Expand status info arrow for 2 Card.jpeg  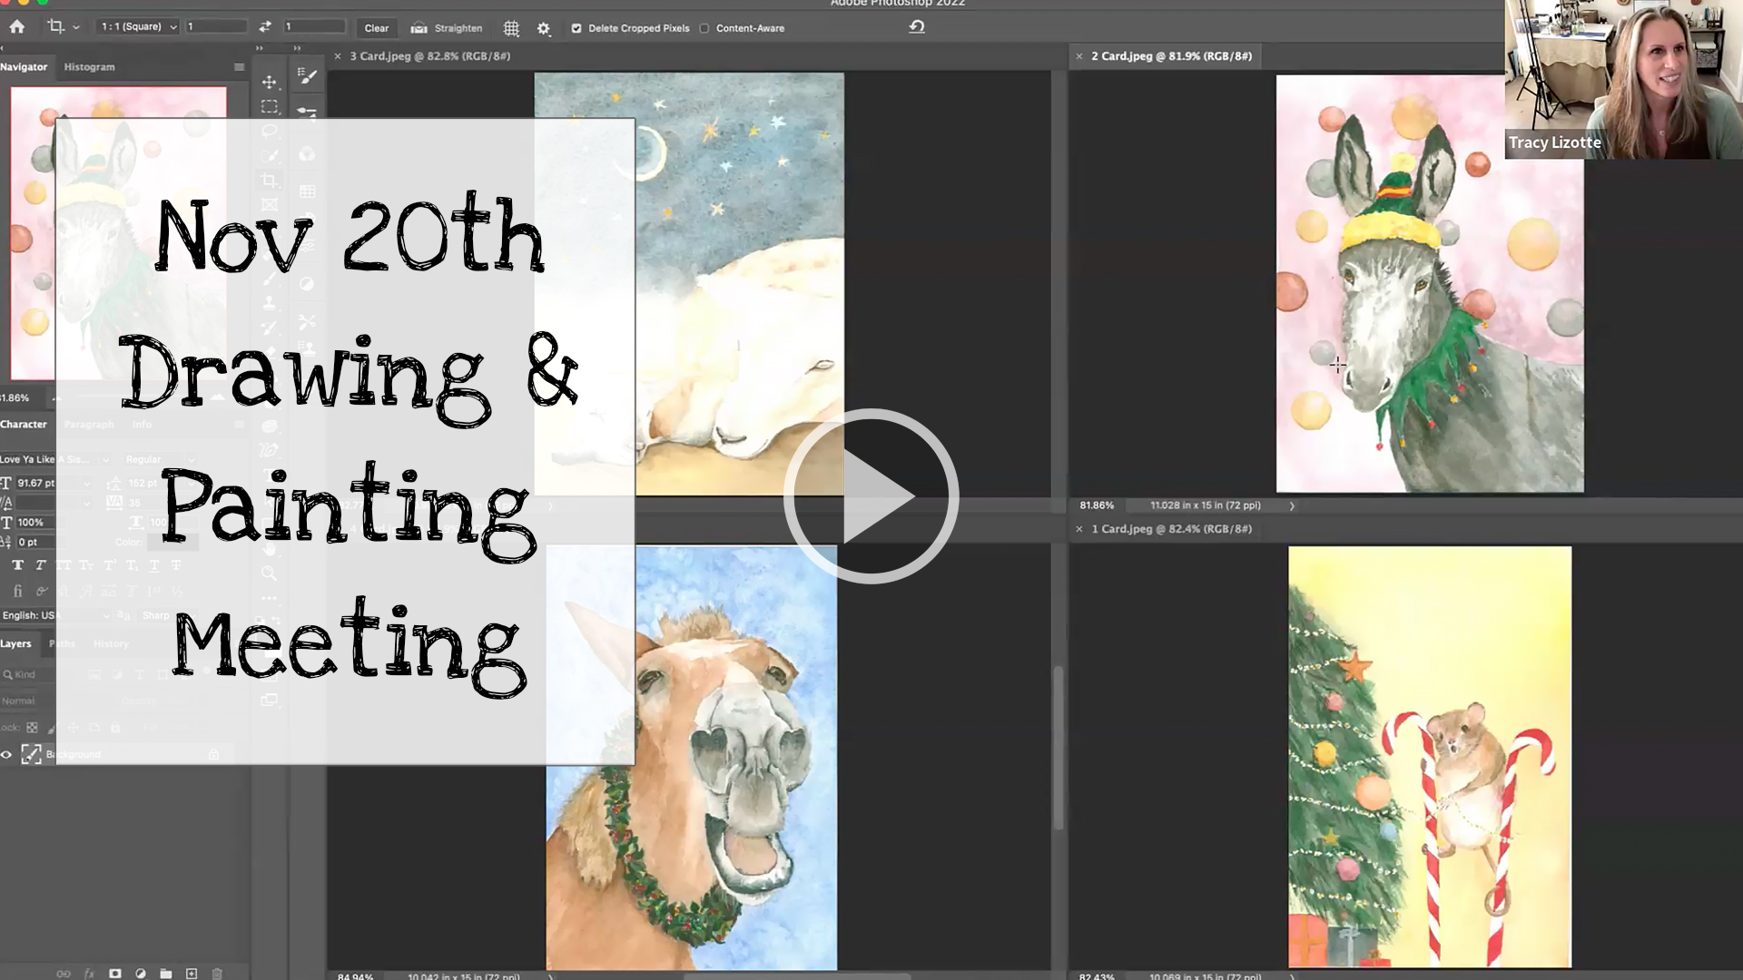[x=1292, y=506]
